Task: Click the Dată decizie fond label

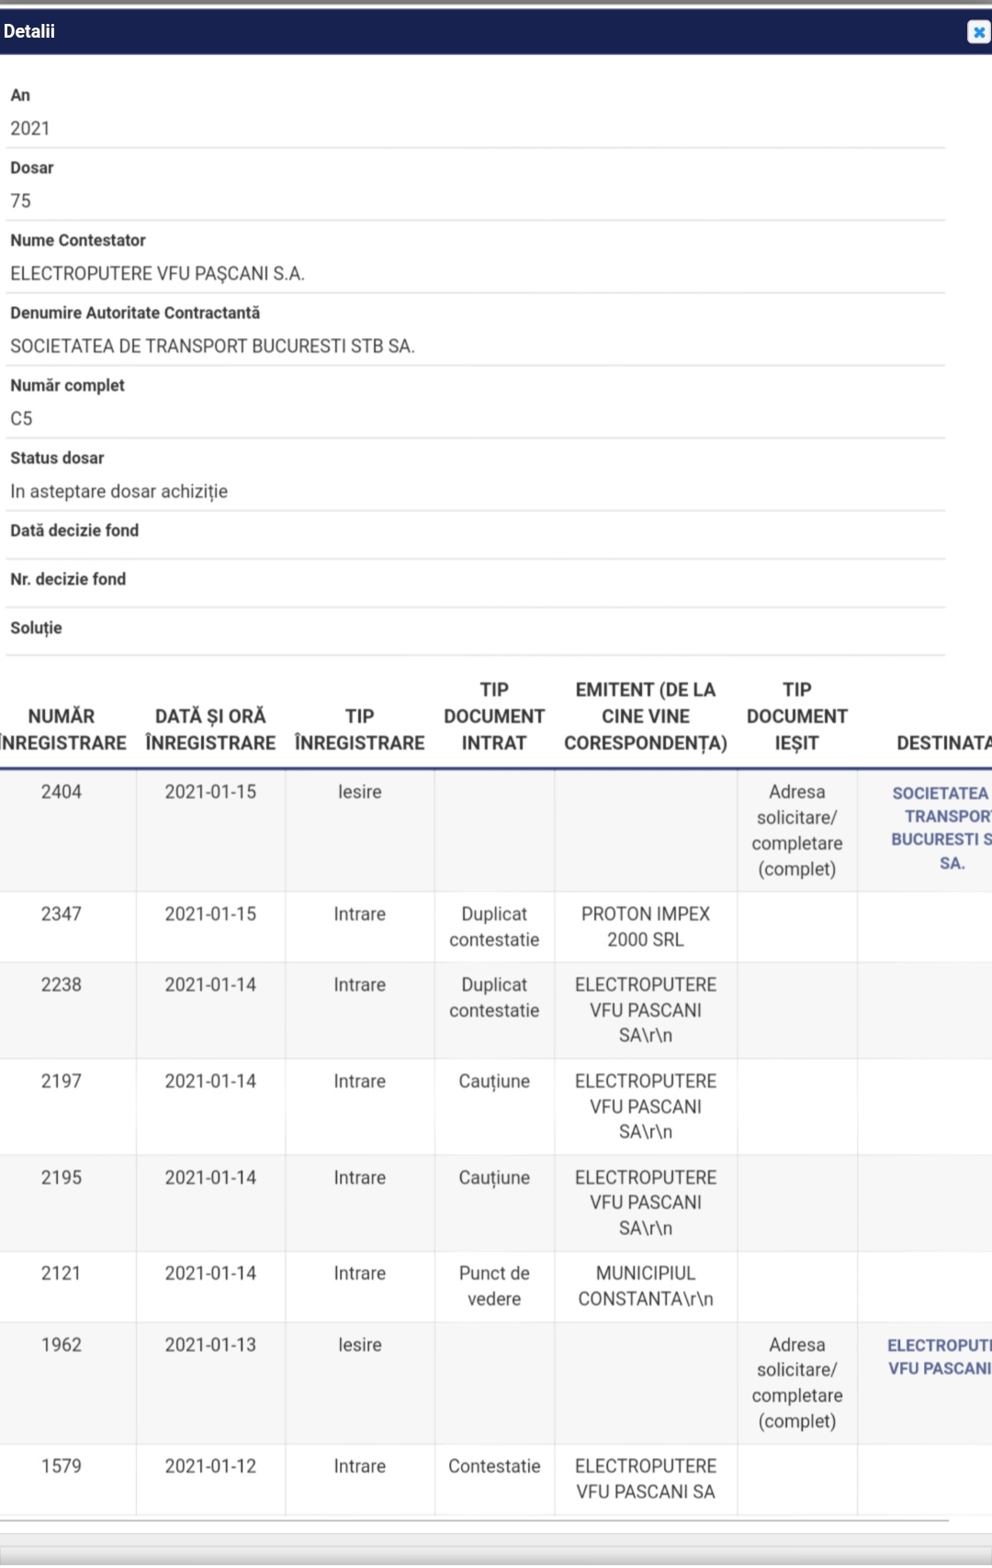Action: tap(74, 531)
